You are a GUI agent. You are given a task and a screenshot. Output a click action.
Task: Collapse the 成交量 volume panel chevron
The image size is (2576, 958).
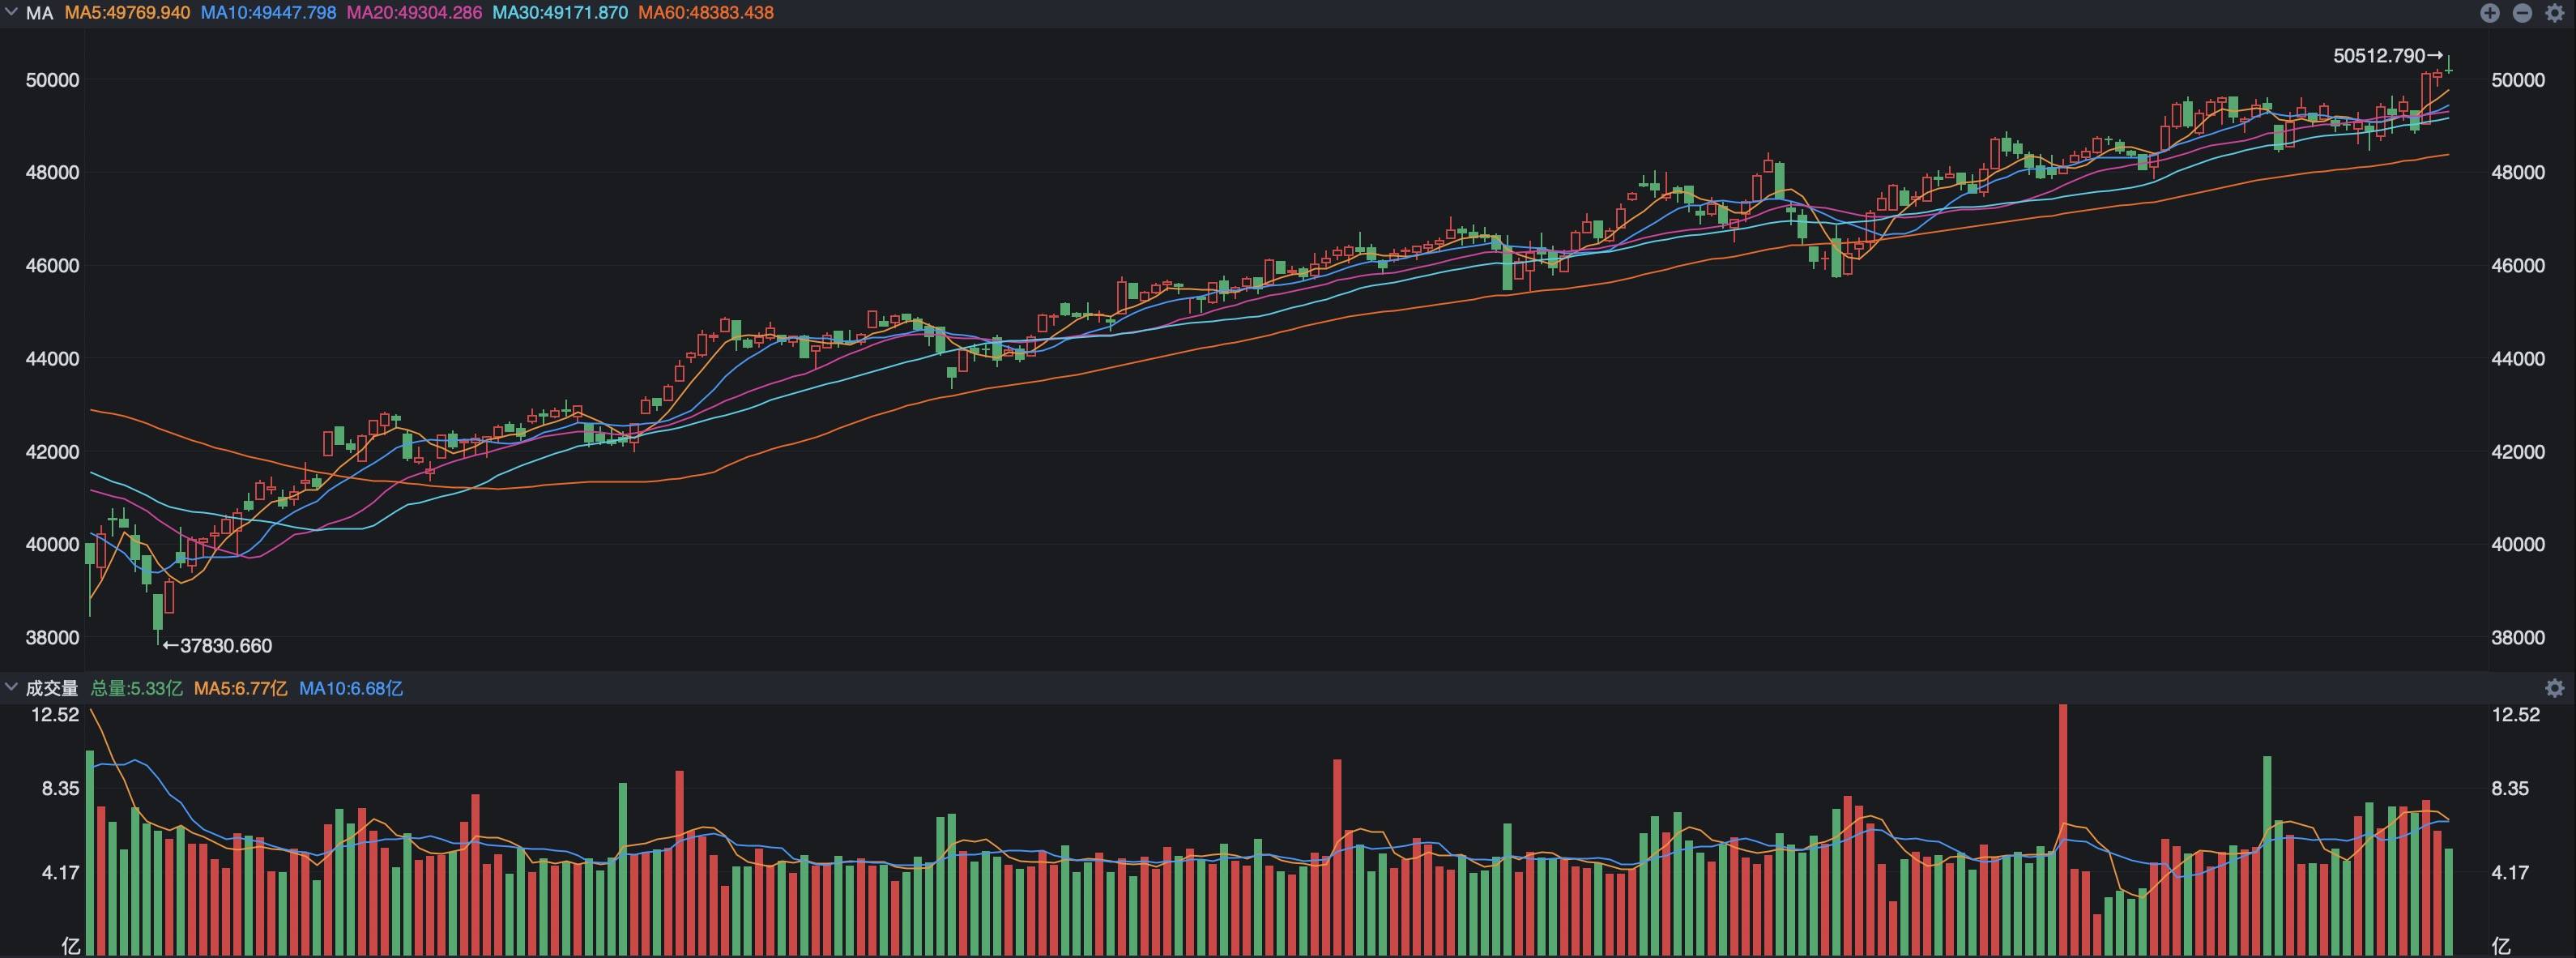pos(11,688)
